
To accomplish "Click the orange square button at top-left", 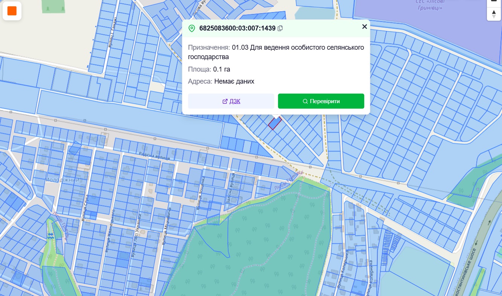I will click(x=12, y=11).
